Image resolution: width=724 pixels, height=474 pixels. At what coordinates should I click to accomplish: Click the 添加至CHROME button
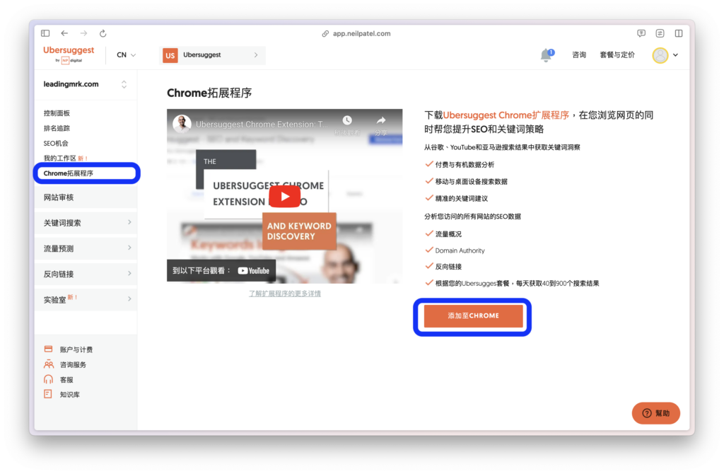click(473, 316)
